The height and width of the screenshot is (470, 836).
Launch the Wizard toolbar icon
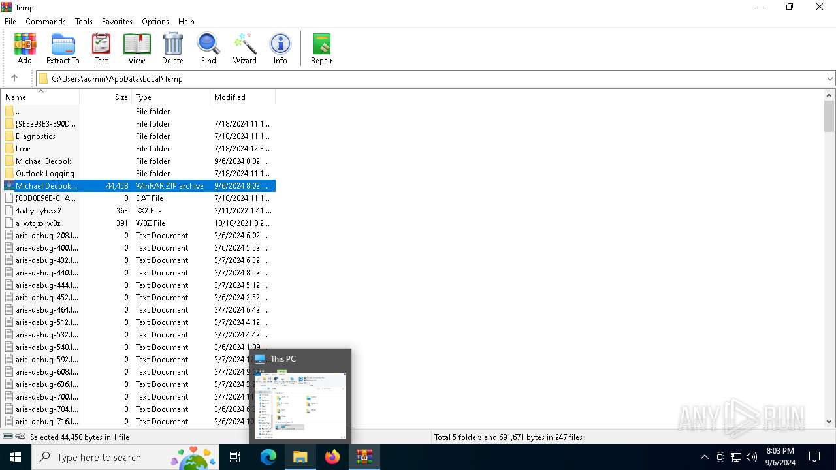tap(245, 48)
